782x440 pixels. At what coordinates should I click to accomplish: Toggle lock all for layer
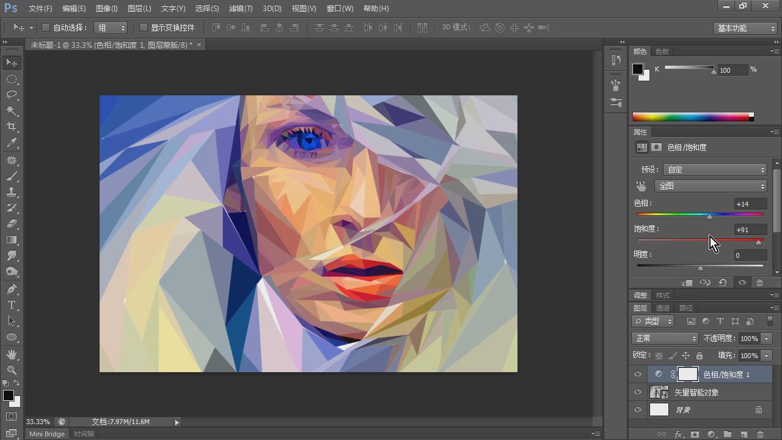tap(700, 356)
